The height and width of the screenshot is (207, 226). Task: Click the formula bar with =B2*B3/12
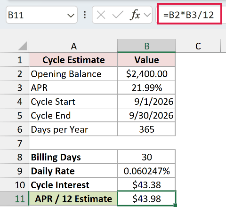tap(190, 15)
